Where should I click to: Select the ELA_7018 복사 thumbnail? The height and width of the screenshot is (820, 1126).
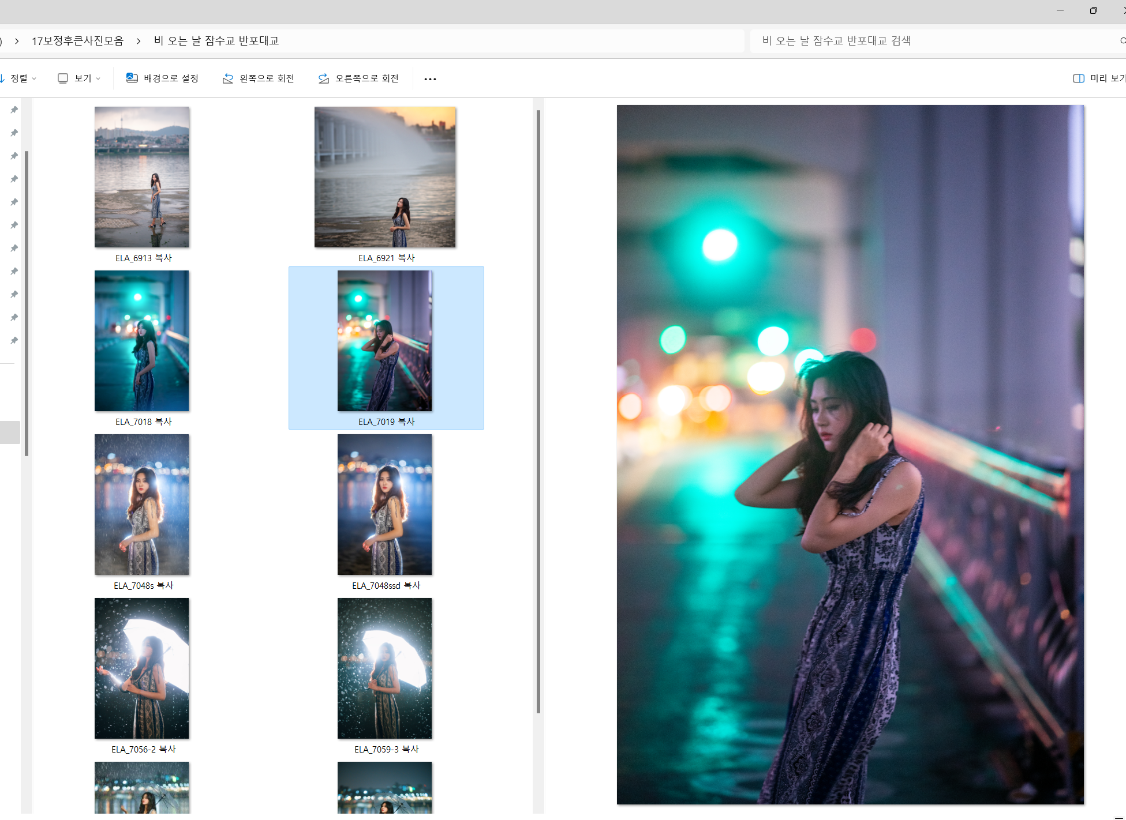pyautogui.click(x=142, y=341)
